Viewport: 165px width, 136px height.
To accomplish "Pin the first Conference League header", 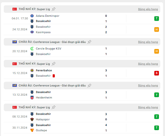I will click(x=89, y=42).
